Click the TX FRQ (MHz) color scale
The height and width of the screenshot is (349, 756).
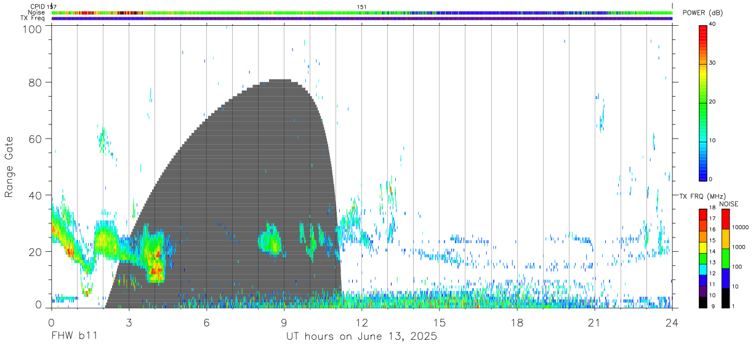(x=703, y=258)
